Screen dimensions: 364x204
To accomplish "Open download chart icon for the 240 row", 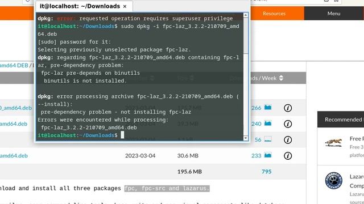I will pos(268,124).
